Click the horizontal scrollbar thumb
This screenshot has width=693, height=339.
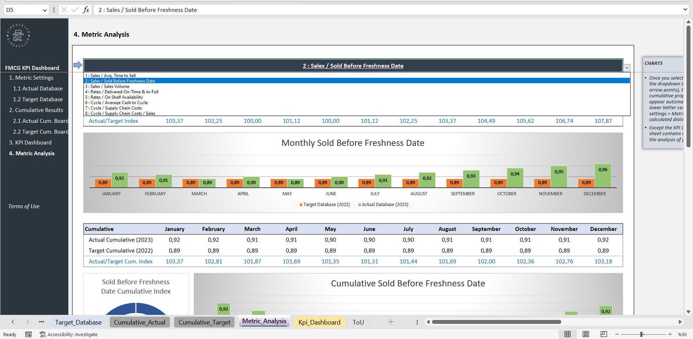point(497,322)
